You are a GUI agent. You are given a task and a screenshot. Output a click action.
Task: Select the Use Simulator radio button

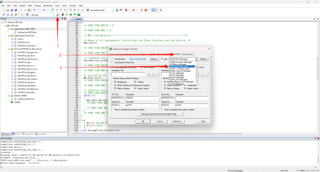click(x=113, y=59)
